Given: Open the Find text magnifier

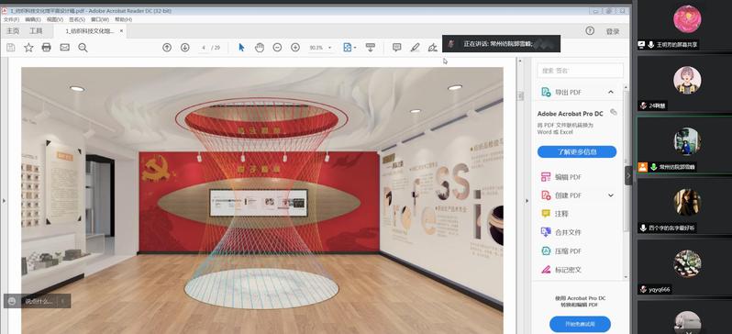Looking at the screenshot, I should click(x=83, y=47).
